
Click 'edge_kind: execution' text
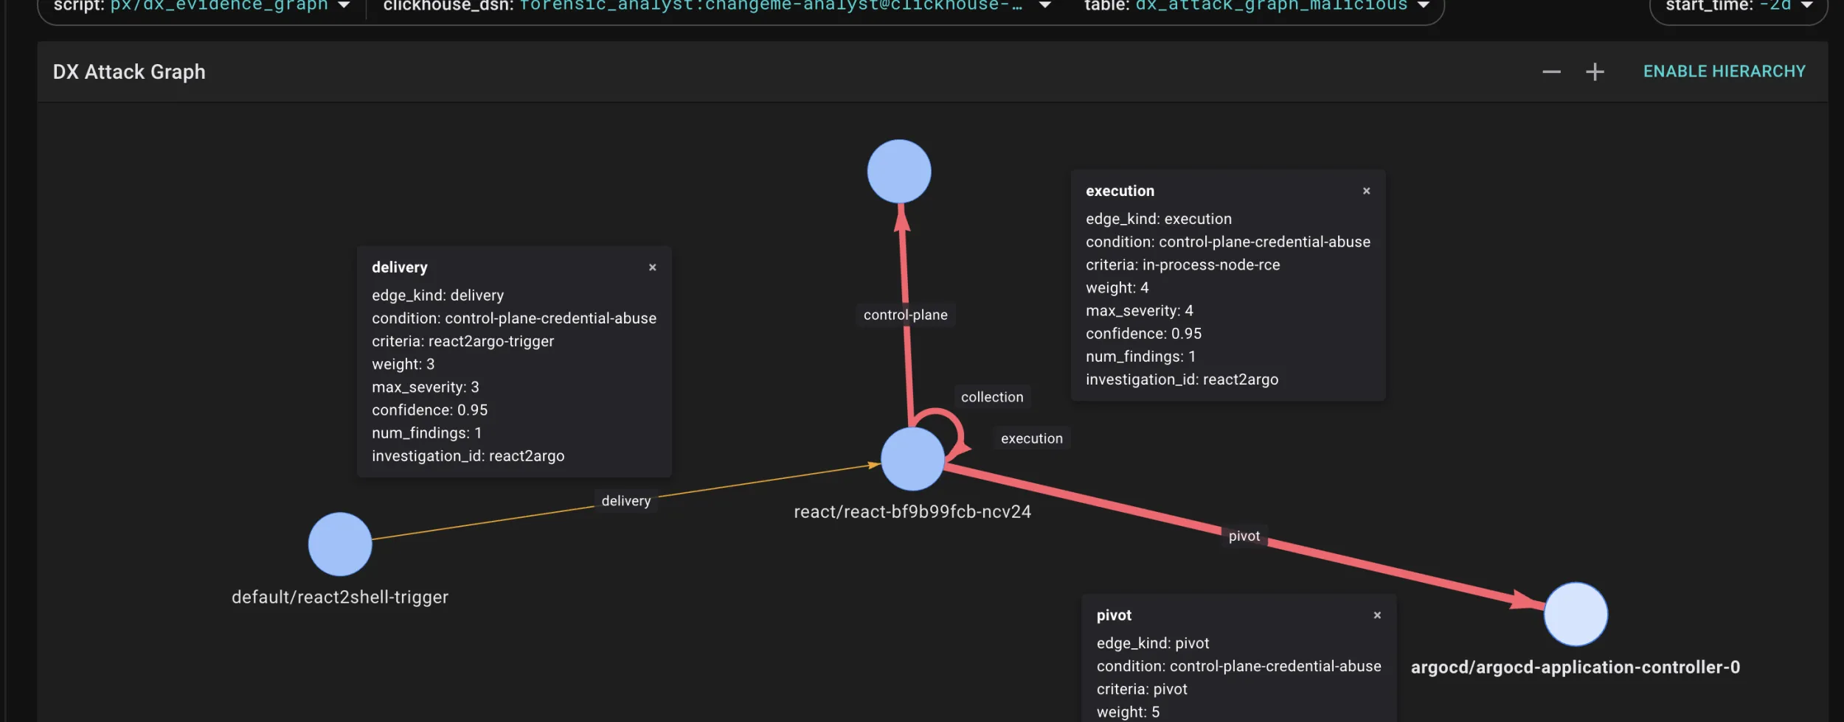(1159, 219)
